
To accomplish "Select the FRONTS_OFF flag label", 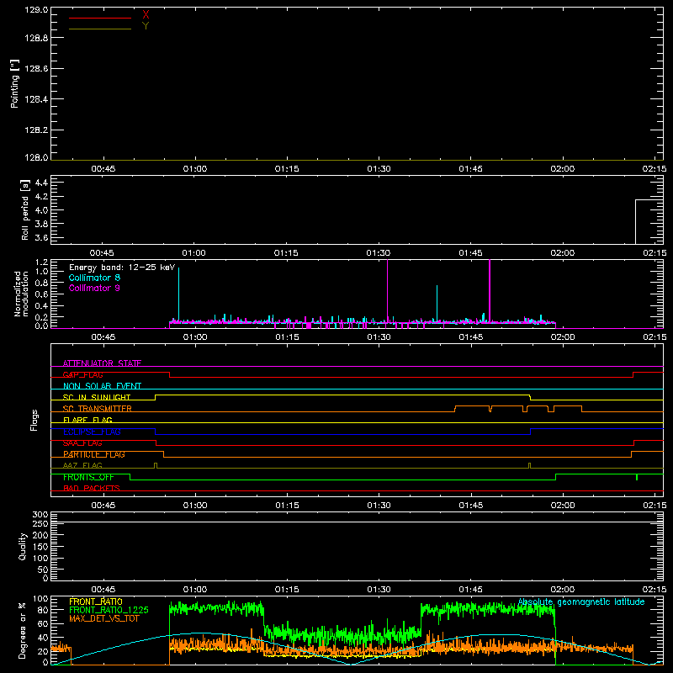I will (x=88, y=477).
